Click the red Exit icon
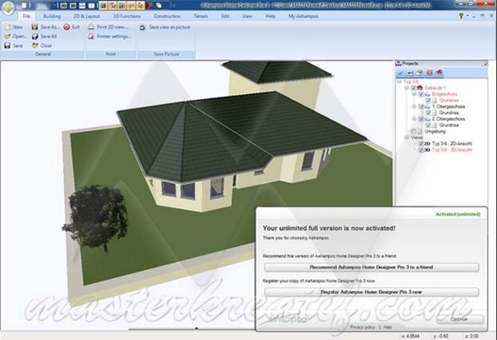This screenshot has width=497, height=340. tap(66, 27)
